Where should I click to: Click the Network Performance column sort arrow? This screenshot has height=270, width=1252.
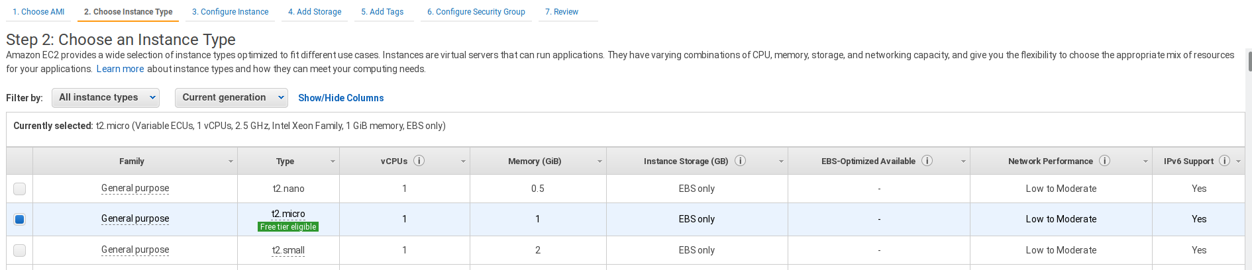pyautogui.click(x=1145, y=161)
